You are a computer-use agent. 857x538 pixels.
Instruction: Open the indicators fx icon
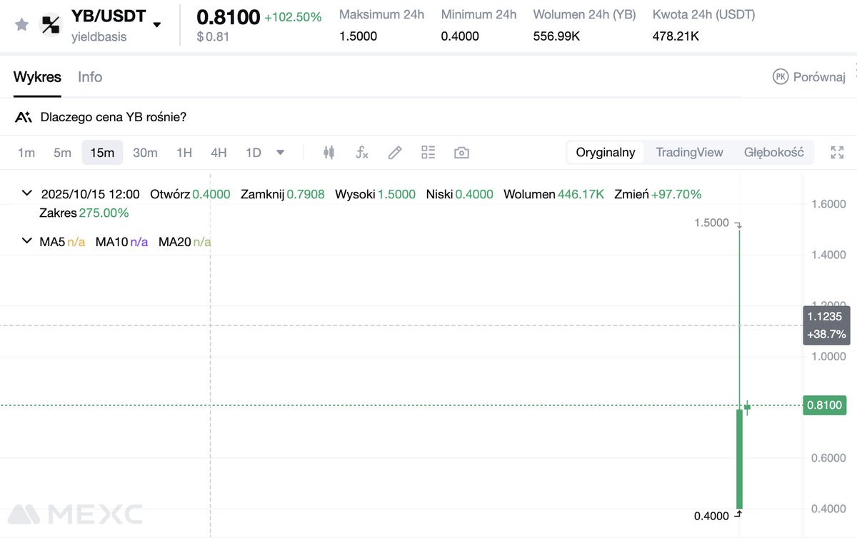362,152
